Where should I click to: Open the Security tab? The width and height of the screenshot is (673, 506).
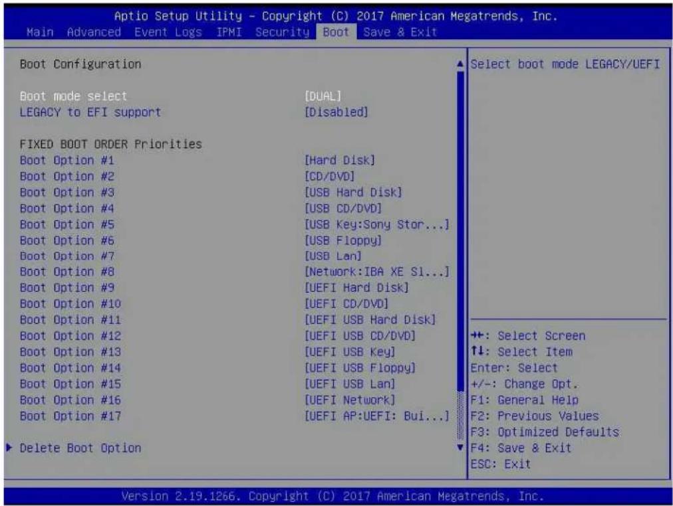tap(282, 32)
